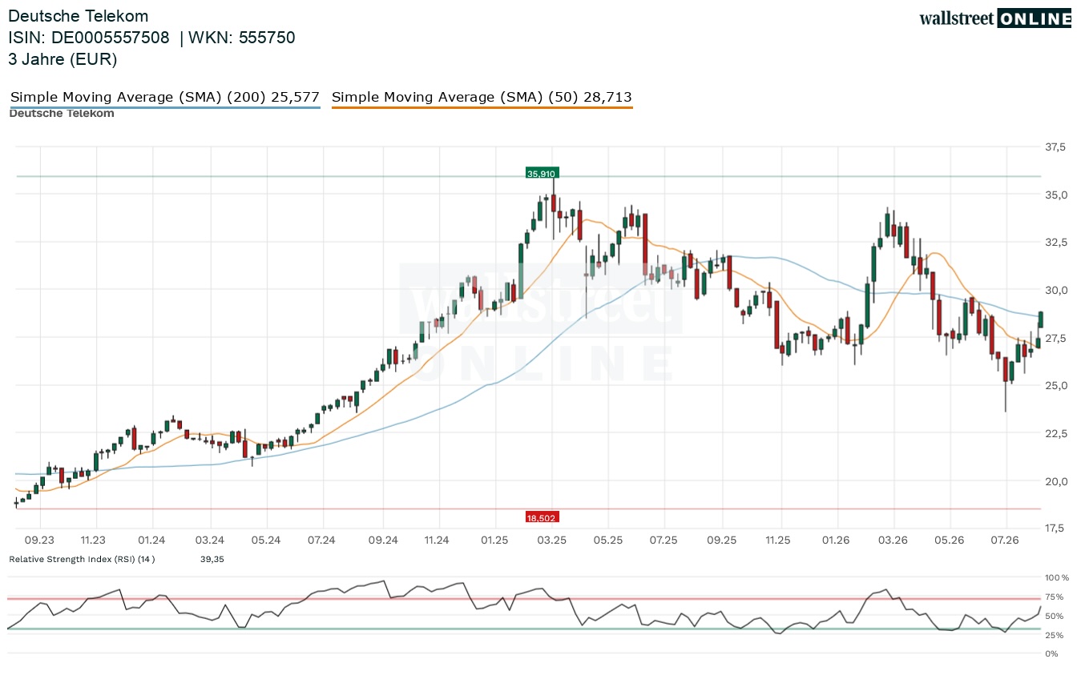Click the 03.26 date axis label
The height and width of the screenshot is (675, 1081).
point(893,540)
